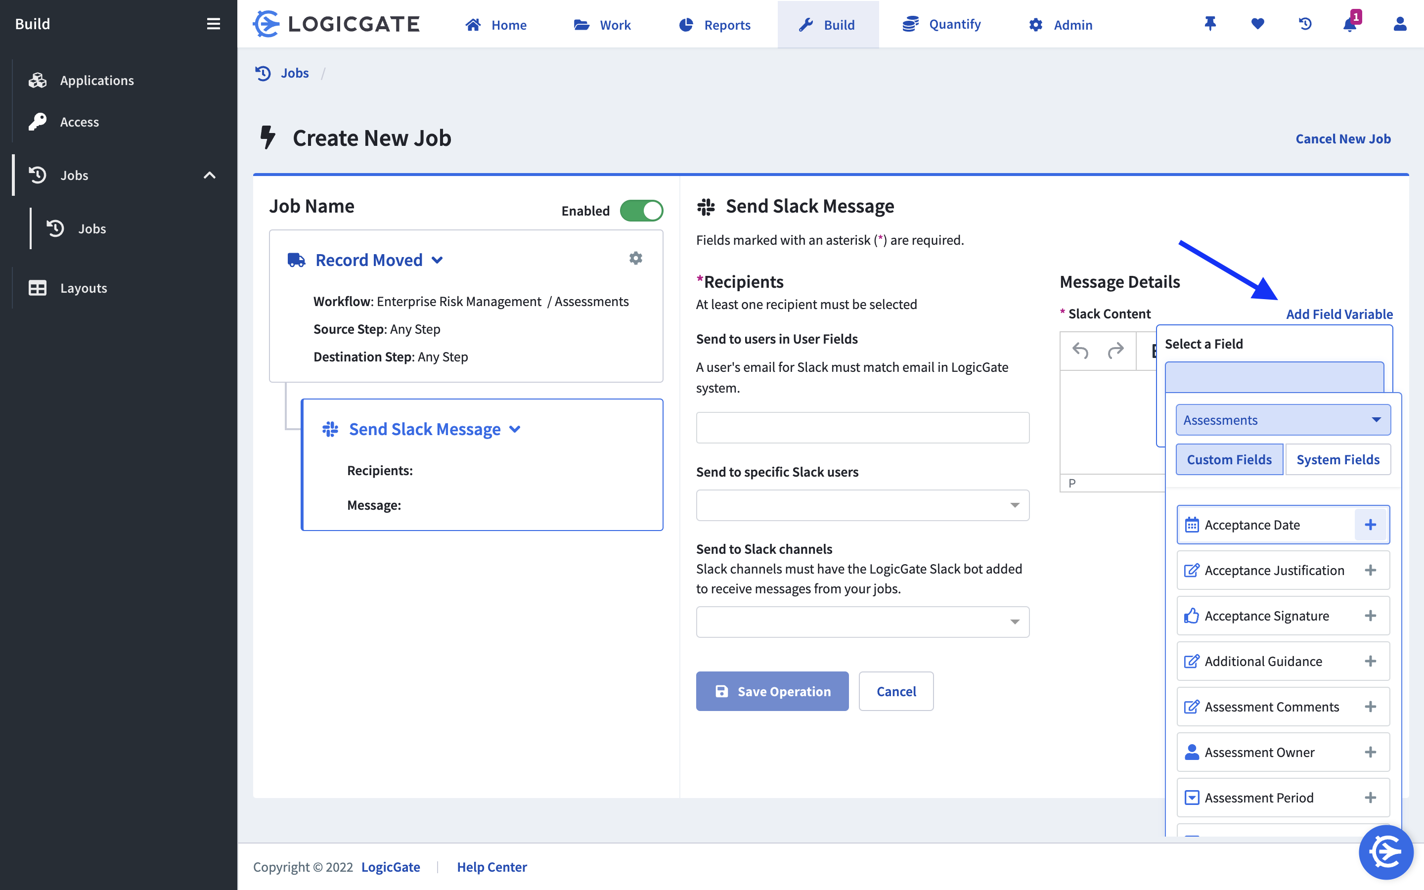
Task: Click the Slack icon beside Send Slack Message card
Action: click(x=330, y=429)
